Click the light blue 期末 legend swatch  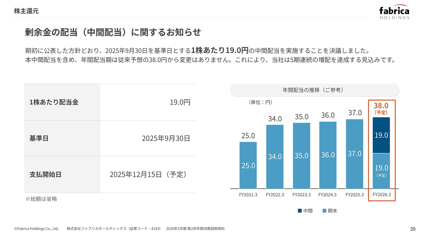click(324, 211)
